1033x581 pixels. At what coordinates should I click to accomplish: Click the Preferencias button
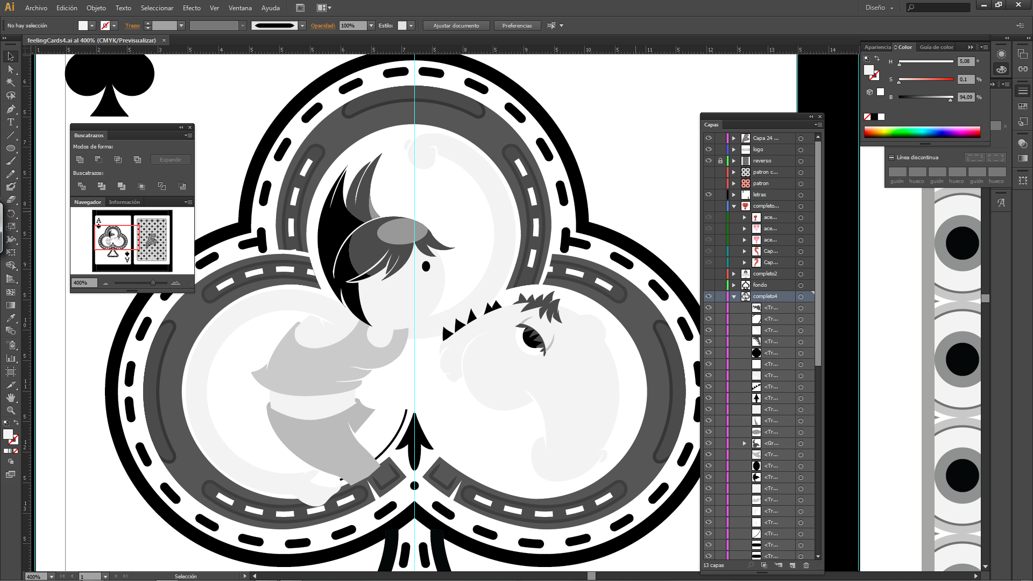516,26
